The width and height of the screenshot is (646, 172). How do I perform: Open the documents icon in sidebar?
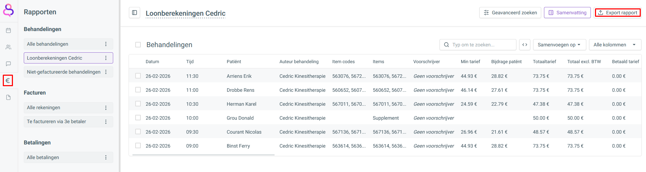click(8, 97)
